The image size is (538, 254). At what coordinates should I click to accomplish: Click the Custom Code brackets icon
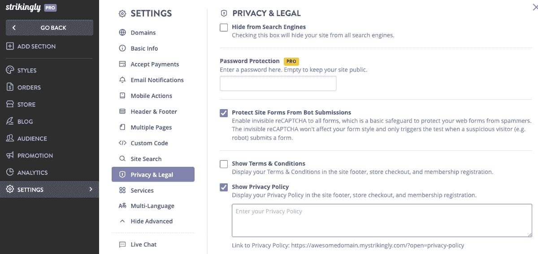pos(122,143)
